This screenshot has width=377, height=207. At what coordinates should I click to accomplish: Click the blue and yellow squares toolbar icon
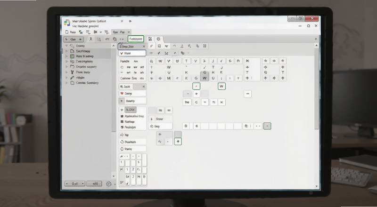(81, 32)
